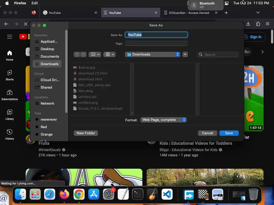Select Desktop in Favorites sidebar

click(x=47, y=49)
